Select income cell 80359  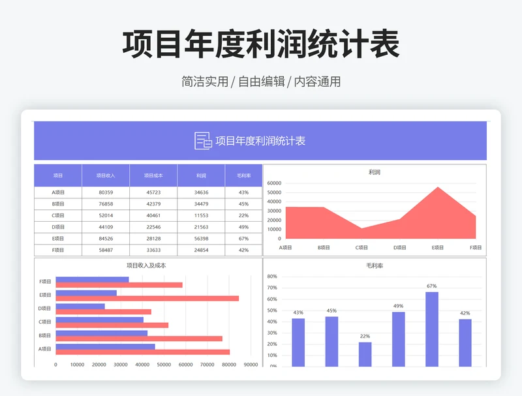[x=106, y=192]
